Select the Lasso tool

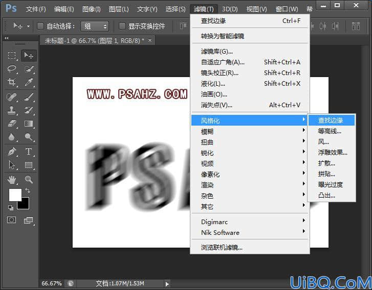point(12,69)
